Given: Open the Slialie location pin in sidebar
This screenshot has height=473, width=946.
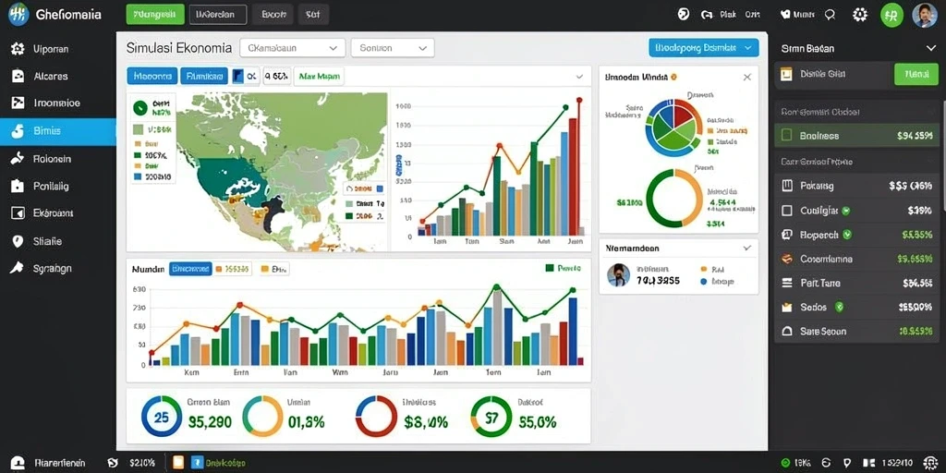Looking at the screenshot, I should [x=18, y=241].
